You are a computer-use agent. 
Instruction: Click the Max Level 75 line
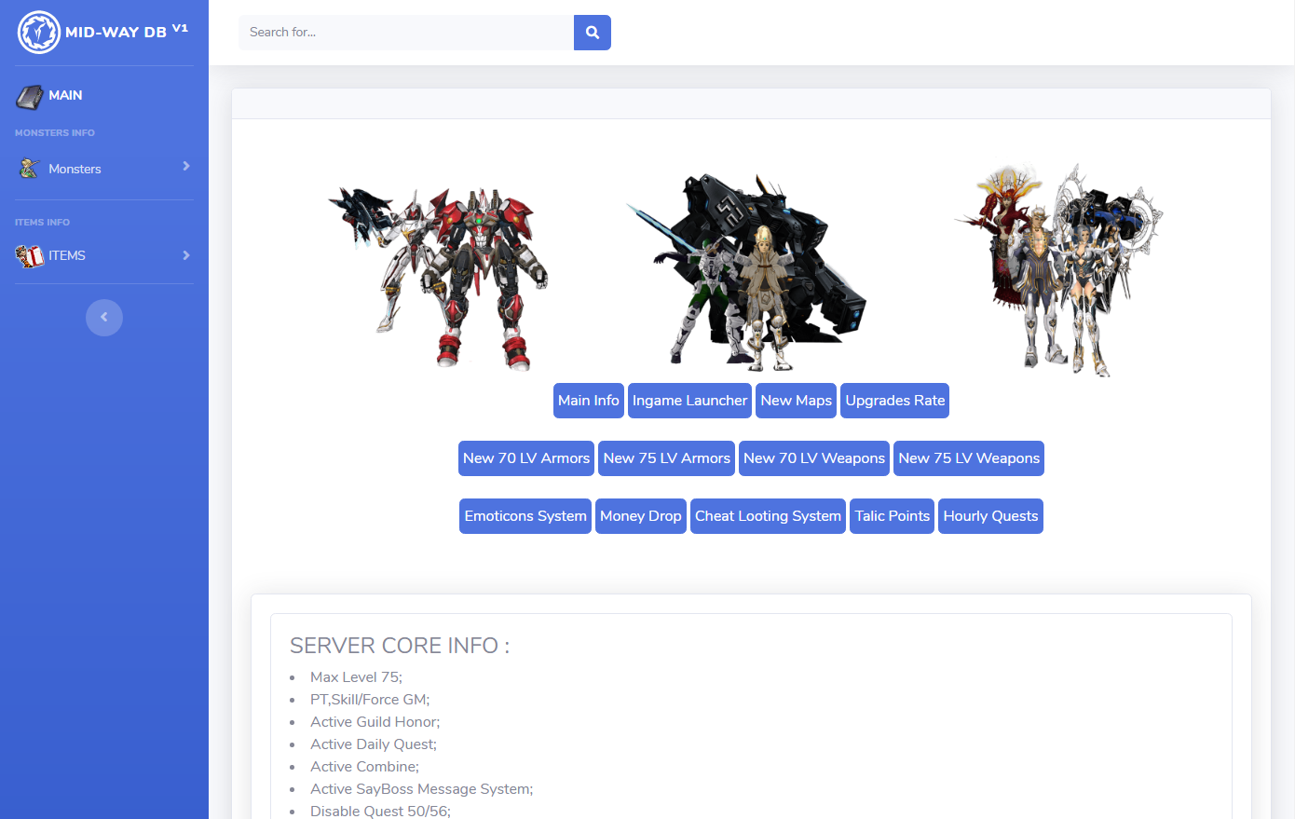tap(356, 677)
